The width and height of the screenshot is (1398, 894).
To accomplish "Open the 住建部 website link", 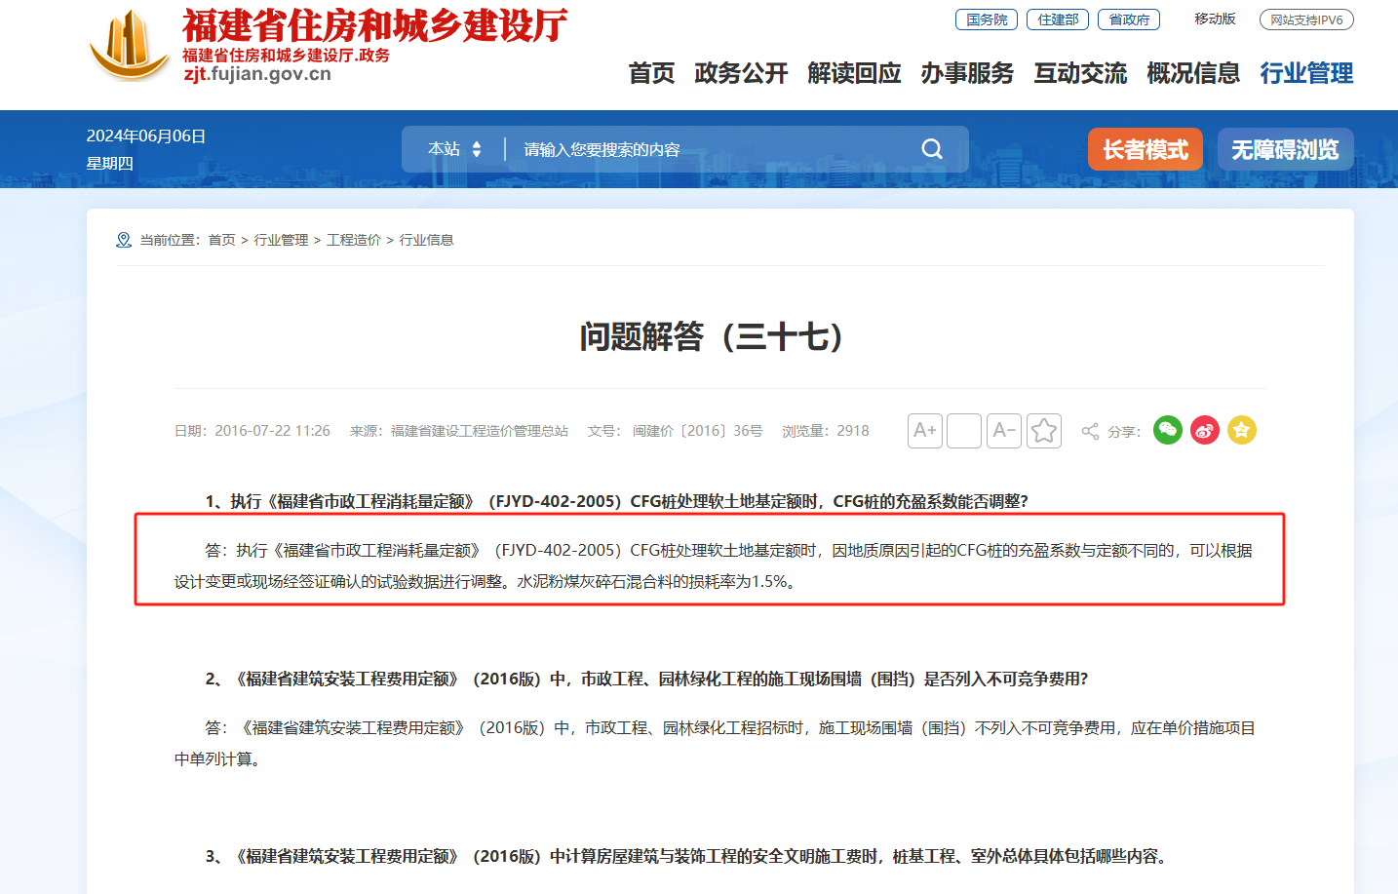I will click(x=1057, y=19).
